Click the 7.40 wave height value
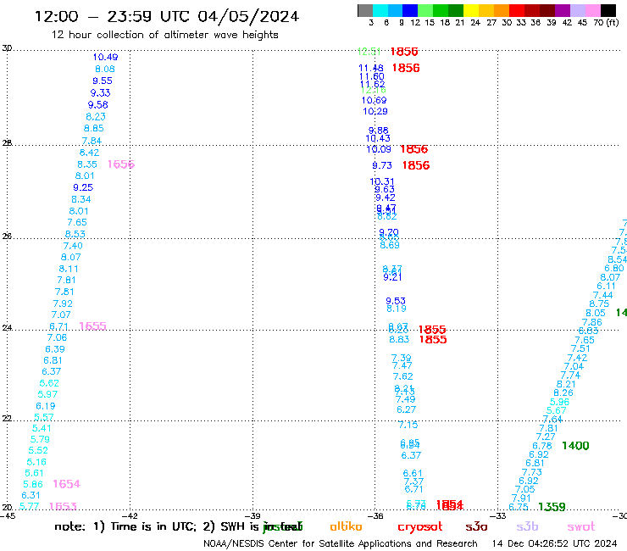The height and width of the screenshot is (551, 627). [x=73, y=246]
